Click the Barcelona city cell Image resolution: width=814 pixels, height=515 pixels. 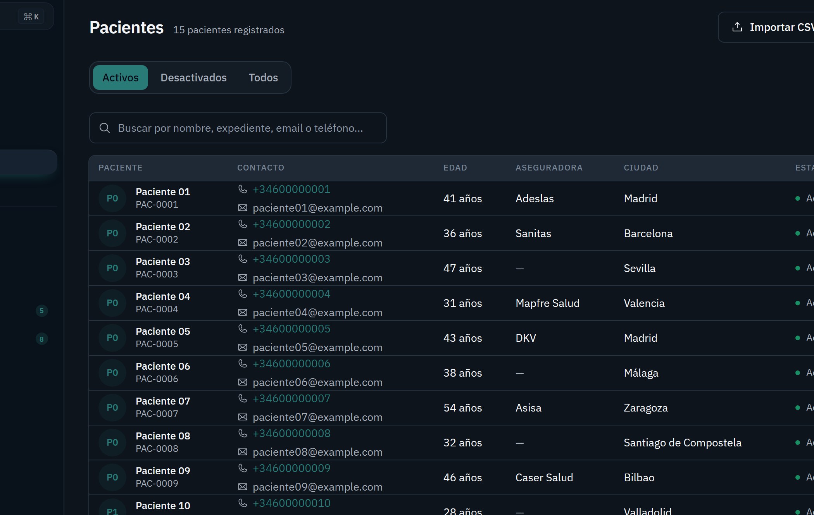pyautogui.click(x=648, y=233)
